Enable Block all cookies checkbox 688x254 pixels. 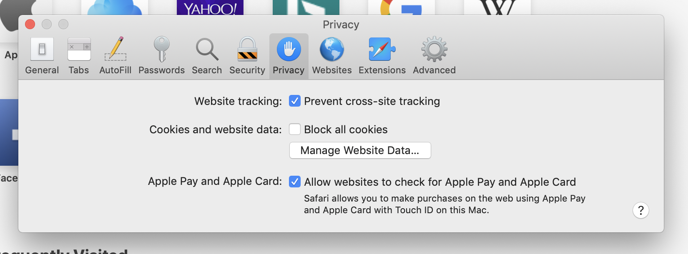[295, 129]
